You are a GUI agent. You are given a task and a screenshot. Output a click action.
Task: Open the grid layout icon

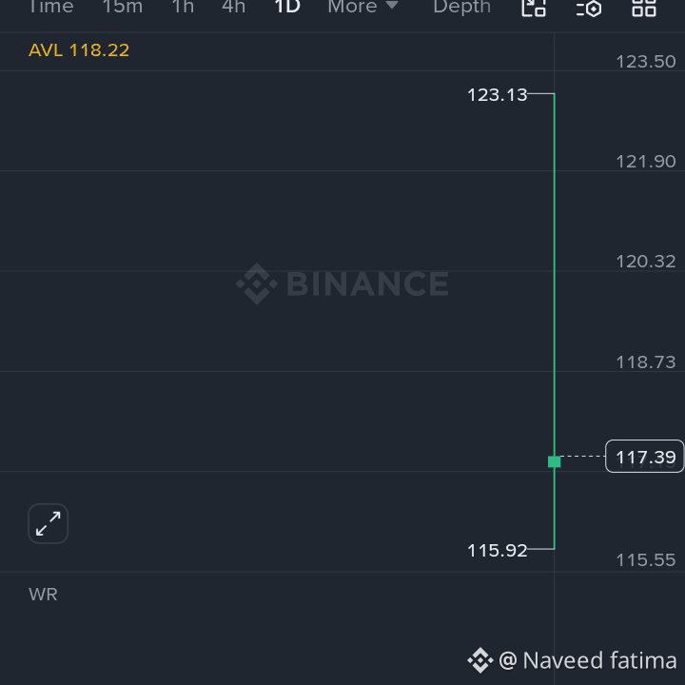pos(644,8)
